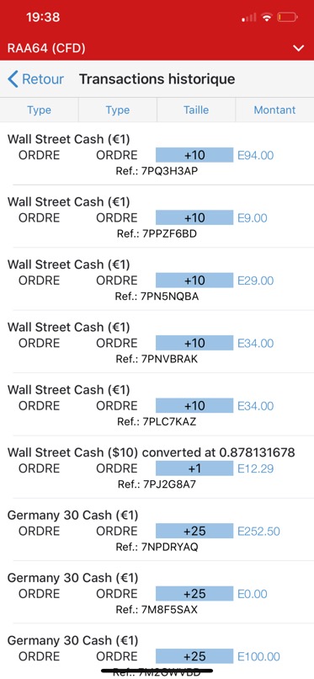This screenshot has width=314, height=679.
Task: Open transaction Ref. 7PNVBRAK
Action: pyautogui.click(x=157, y=343)
